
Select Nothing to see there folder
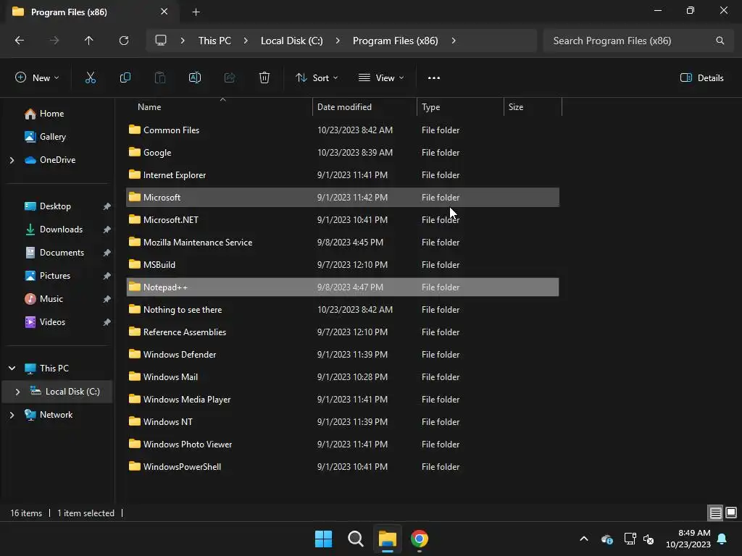[343, 310]
